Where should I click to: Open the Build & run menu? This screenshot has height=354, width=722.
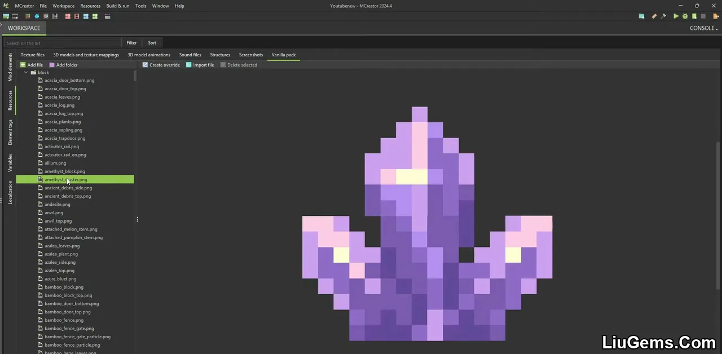tap(118, 6)
